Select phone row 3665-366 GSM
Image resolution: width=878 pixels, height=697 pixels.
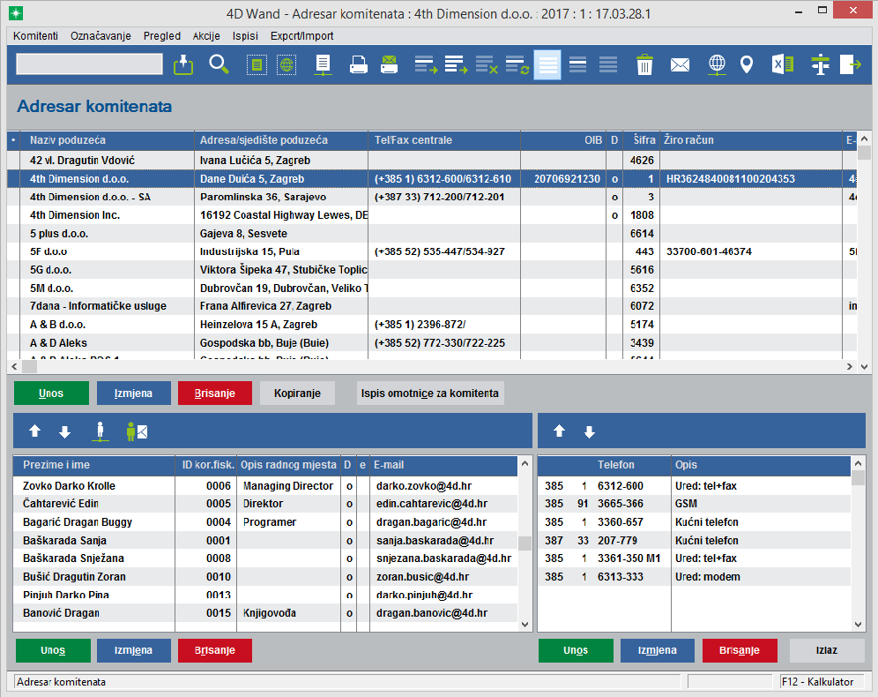(x=695, y=504)
